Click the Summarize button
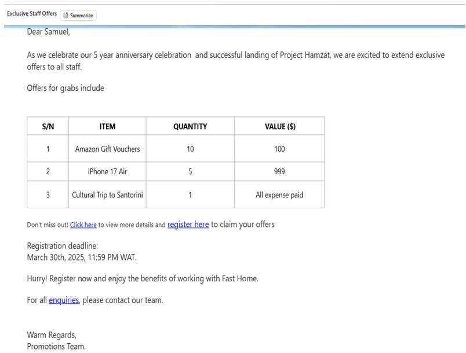This screenshot has width=466, height=353. pos(78,16)
